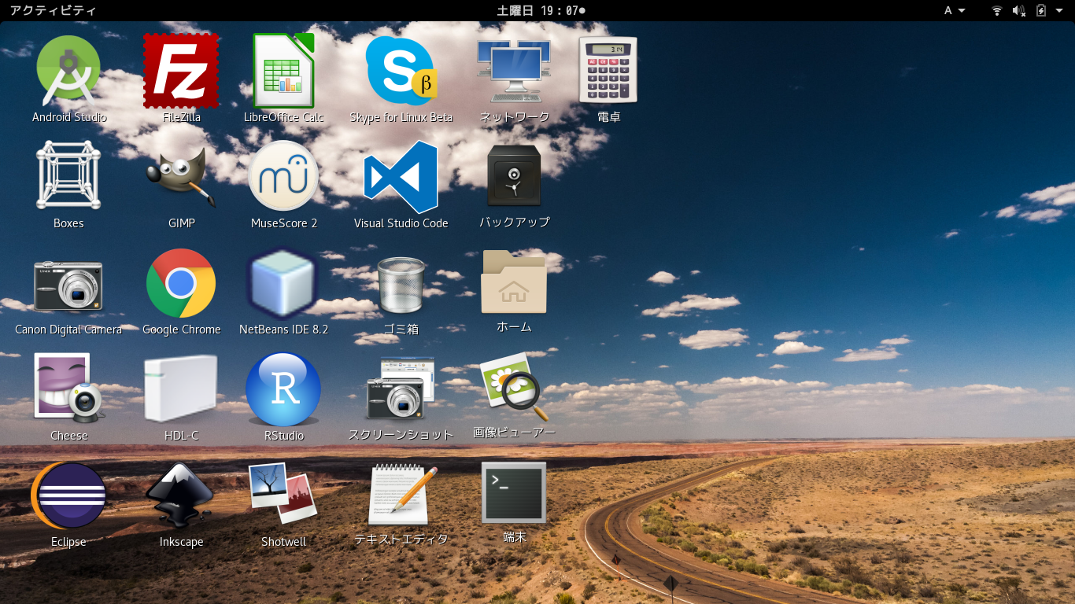Open NetBeans IDE 8.2 icon
This screenshot has width=1075, height=604.
283,283
